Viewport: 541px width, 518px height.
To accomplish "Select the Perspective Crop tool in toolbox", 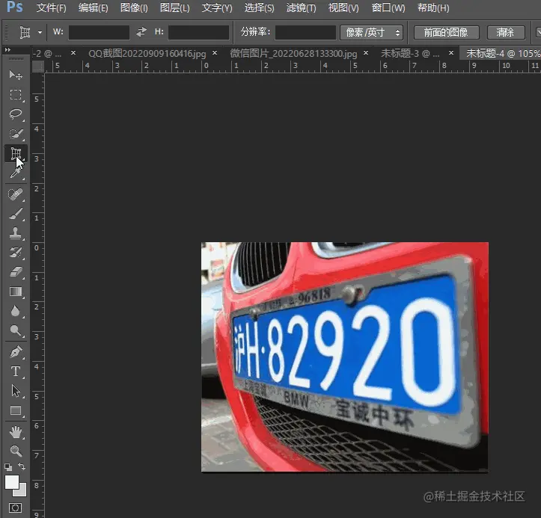I will (16, 153).
